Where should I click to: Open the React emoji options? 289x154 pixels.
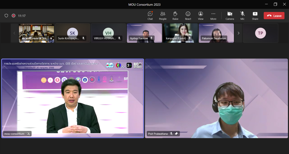[x=188, y=15]
